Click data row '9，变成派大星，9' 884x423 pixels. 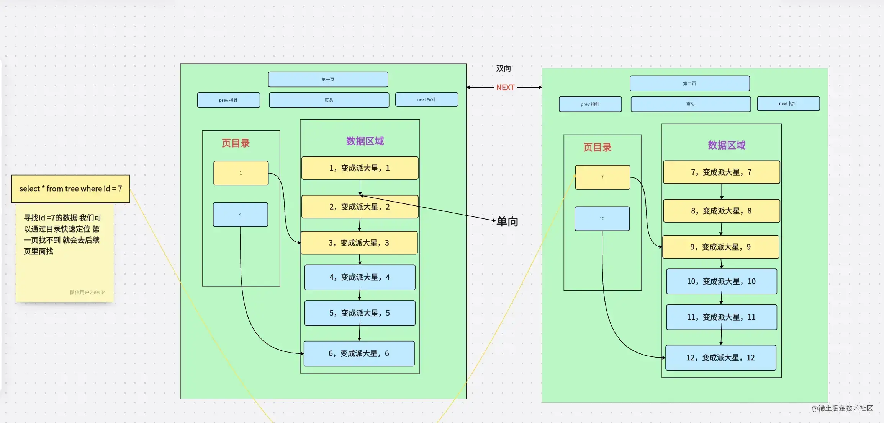pyautogui.click(x=720, y=247)
